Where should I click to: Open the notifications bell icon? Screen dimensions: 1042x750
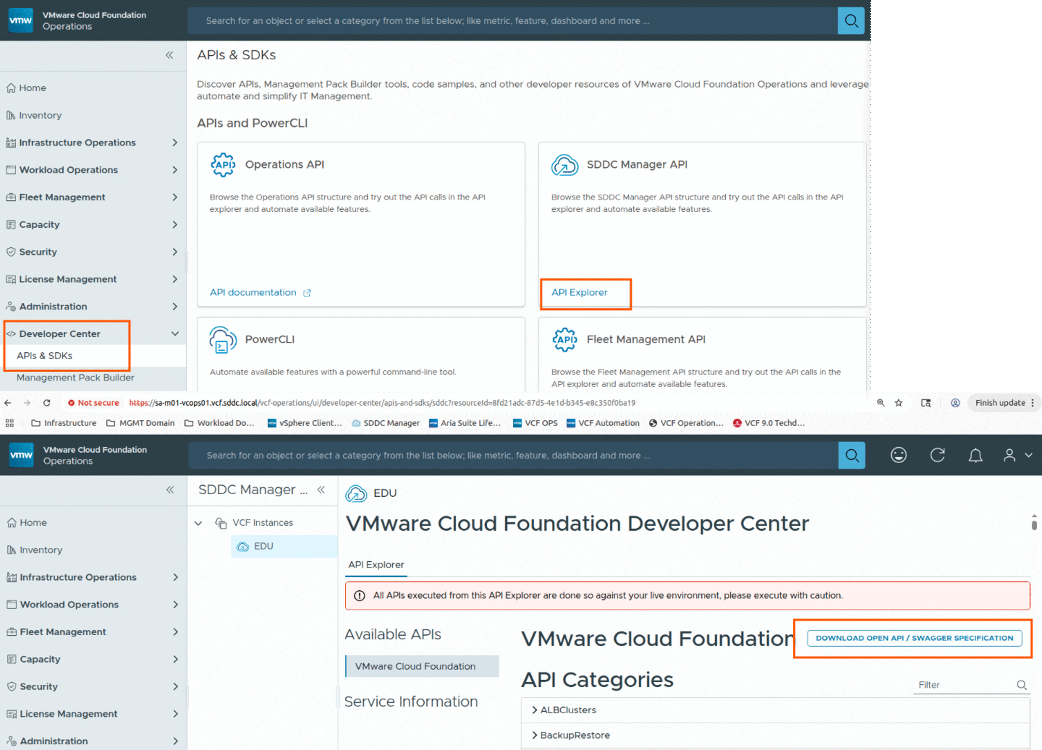[x=975, y=456]
